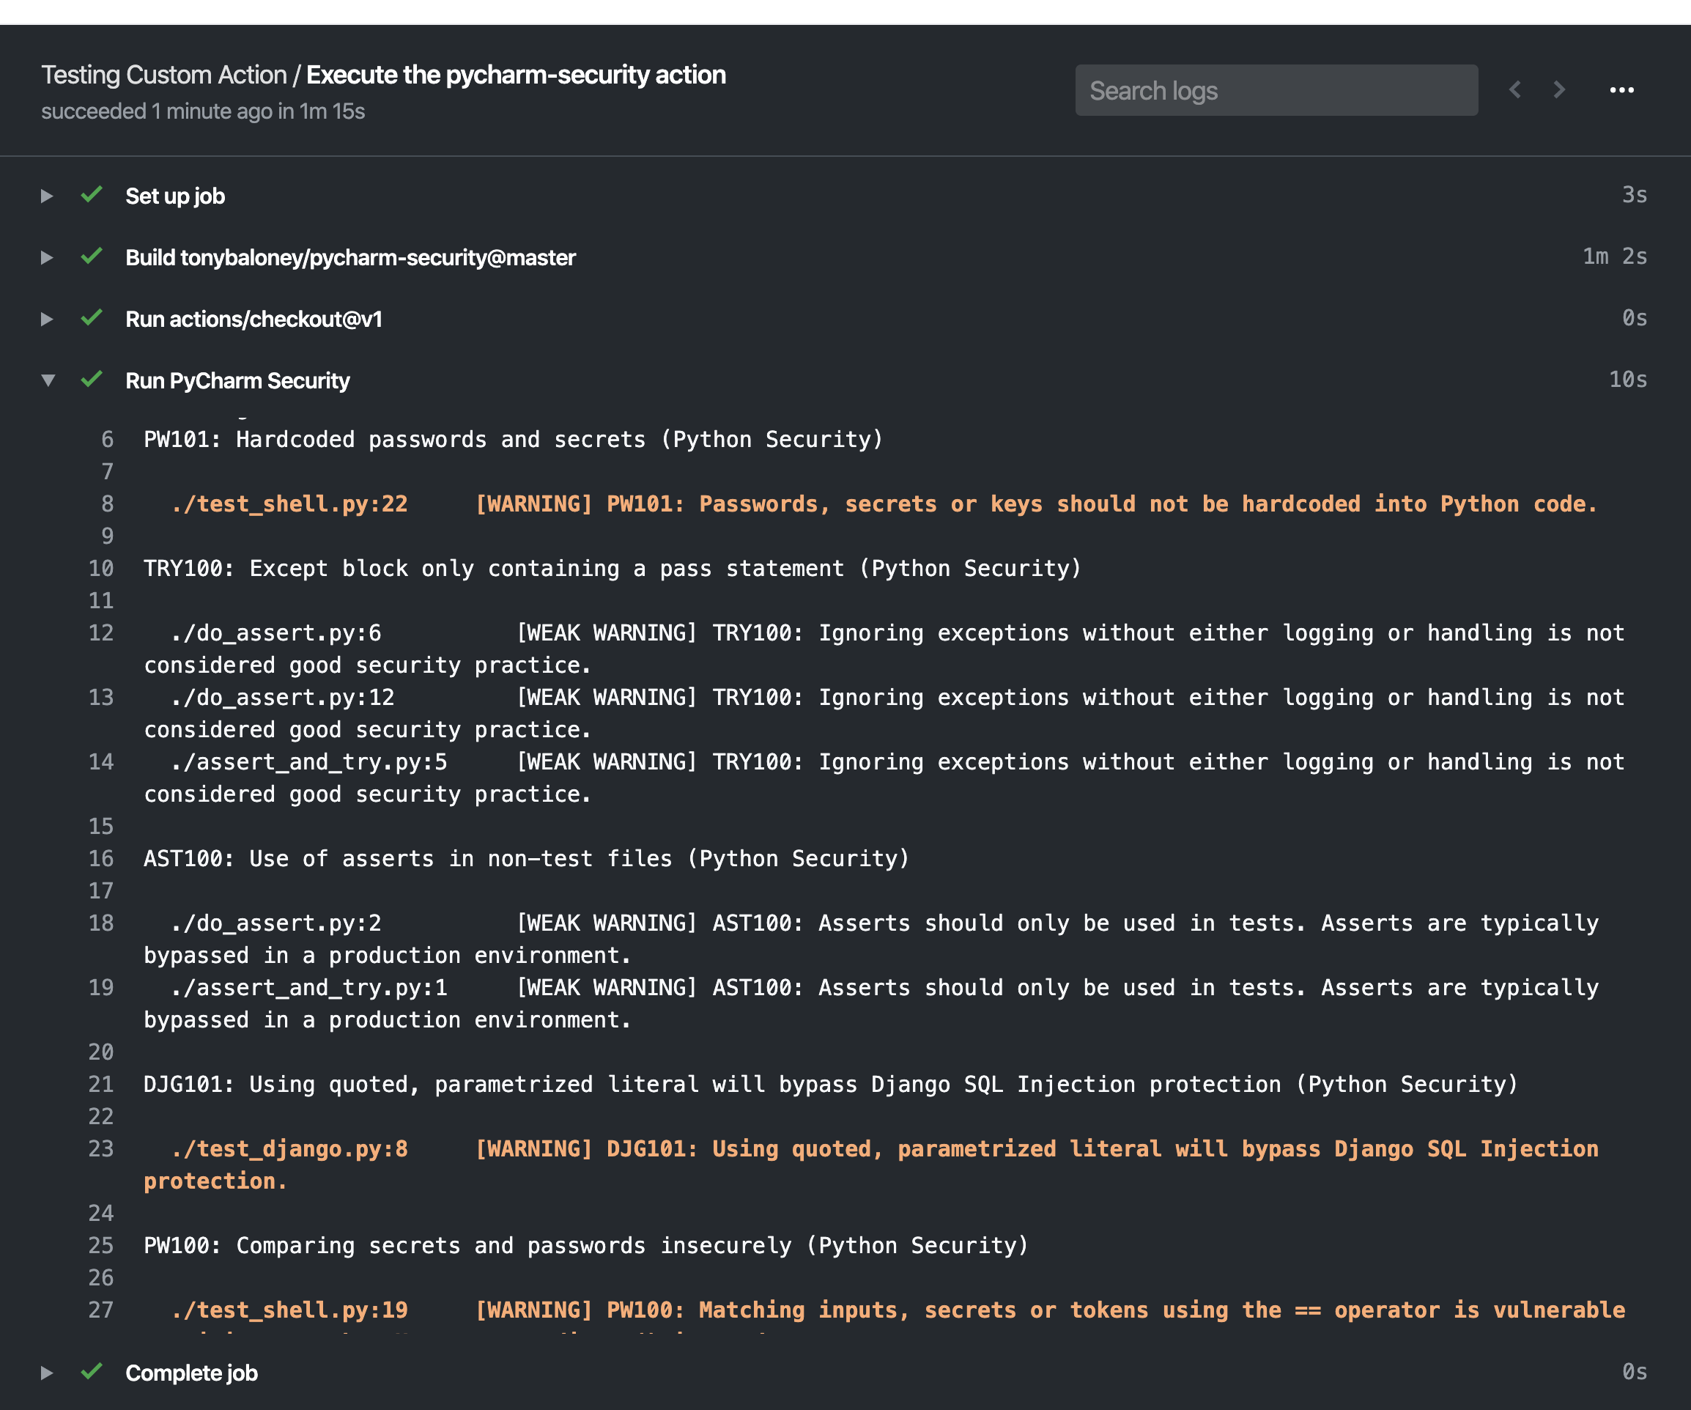Click the ./assert_and_try.py:5 weak warning line
Image resolution: width=1691 pixels, height=1410 pixels.
pos(884,778)
